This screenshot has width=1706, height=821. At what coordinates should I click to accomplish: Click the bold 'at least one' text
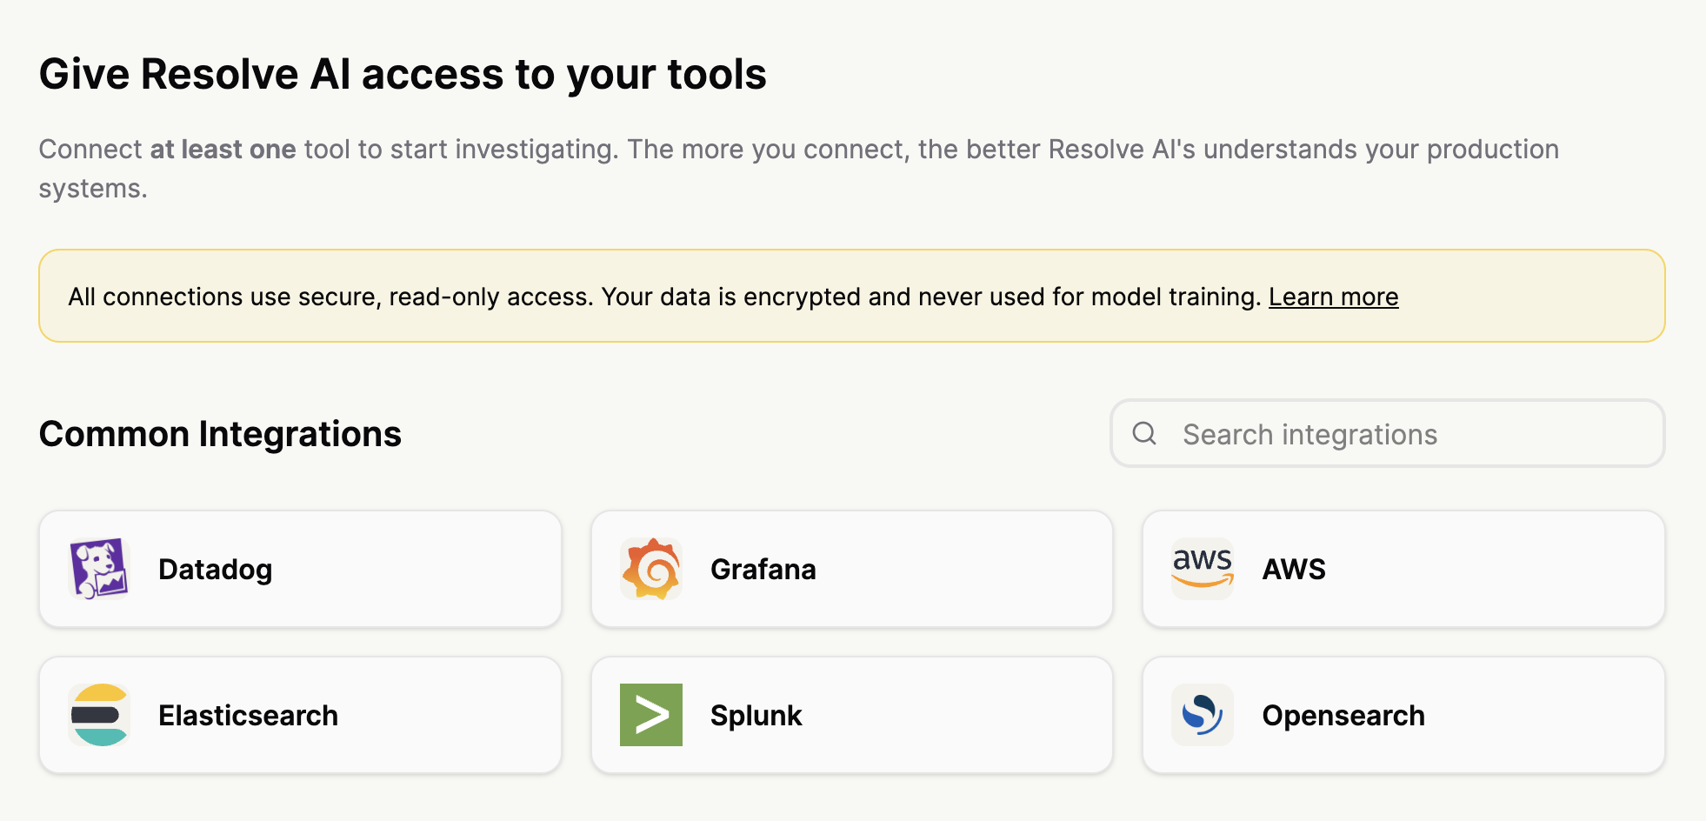[x=223, y=149]
